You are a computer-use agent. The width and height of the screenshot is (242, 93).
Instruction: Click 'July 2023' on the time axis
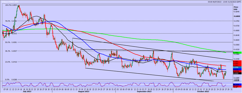coord(27,91)
